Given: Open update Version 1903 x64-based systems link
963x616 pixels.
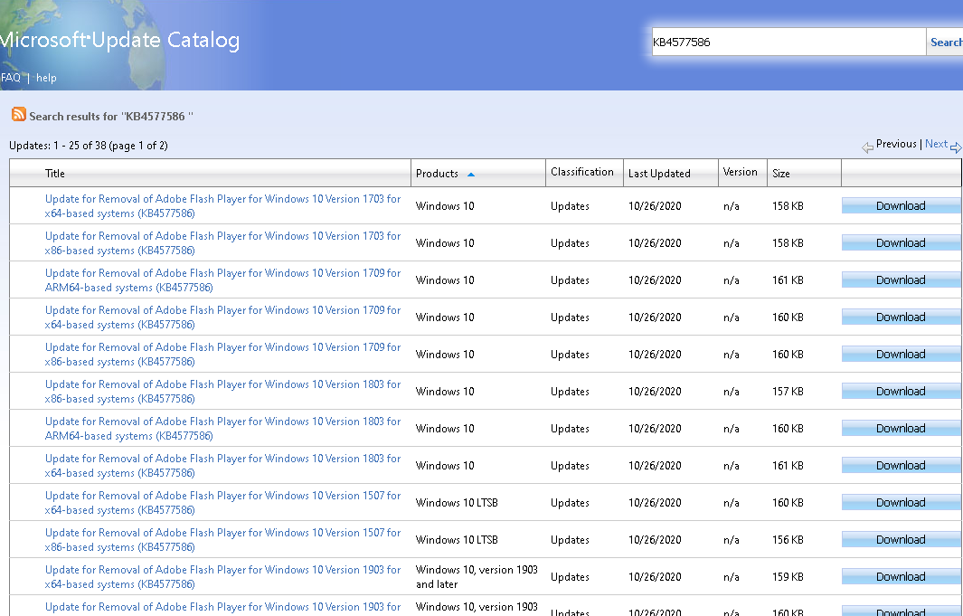Looking at the screenshot, I should tap(223, 577).
